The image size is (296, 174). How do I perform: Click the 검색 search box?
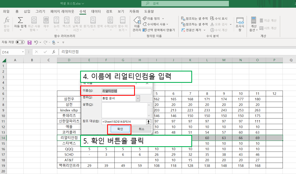(185, 4)
